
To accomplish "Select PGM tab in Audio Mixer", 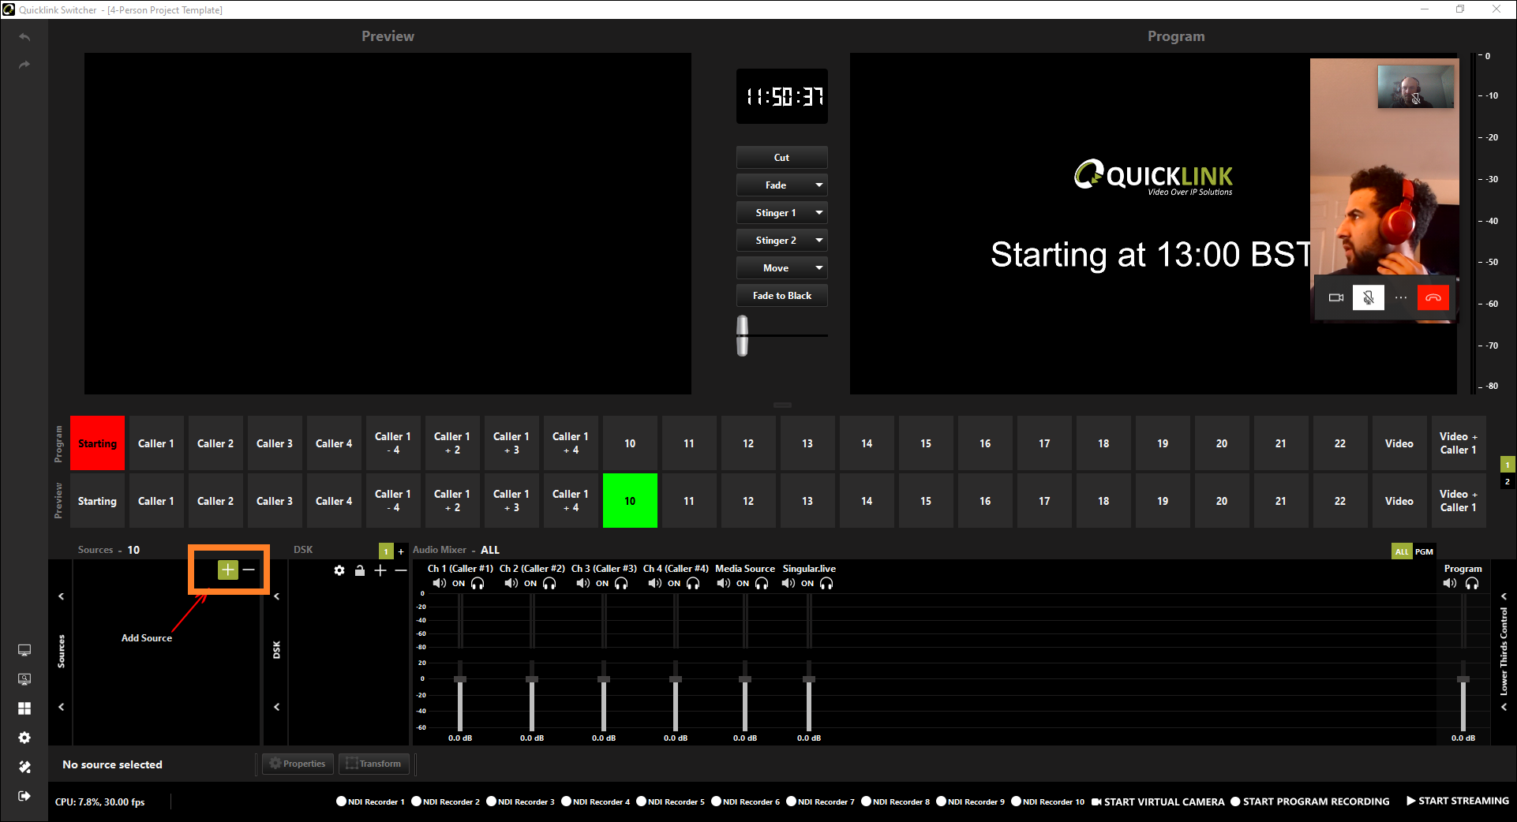I will coord(1424,551).
